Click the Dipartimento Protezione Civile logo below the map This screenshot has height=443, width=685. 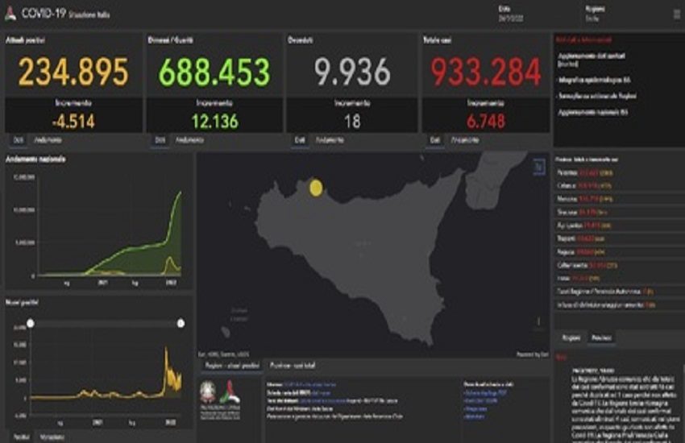235,394
